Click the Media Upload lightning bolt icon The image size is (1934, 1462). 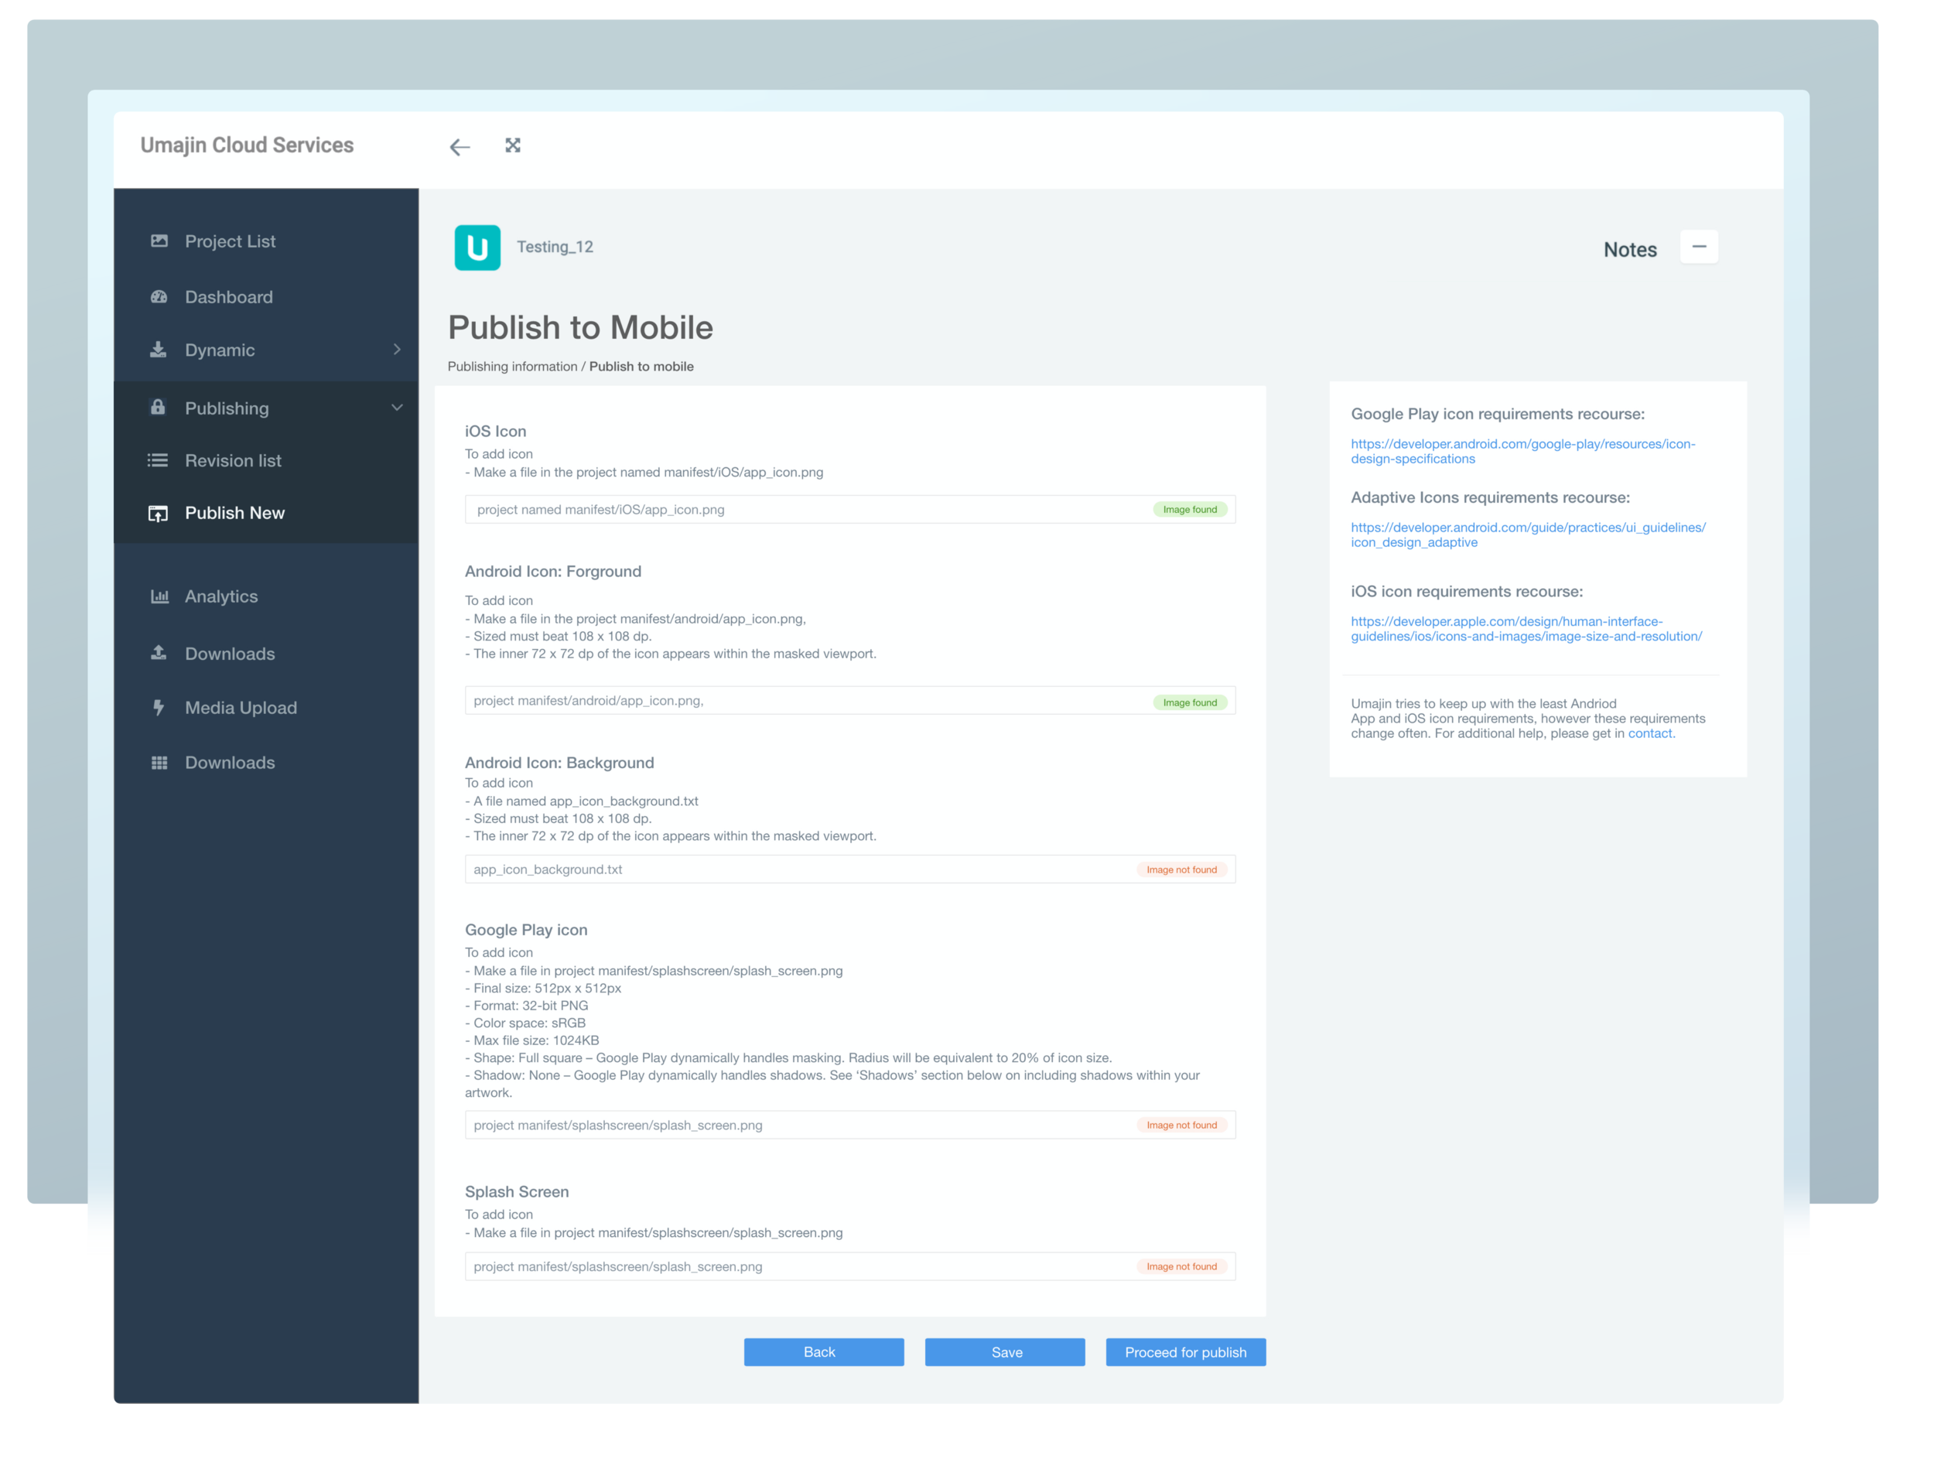pos(159,707)
